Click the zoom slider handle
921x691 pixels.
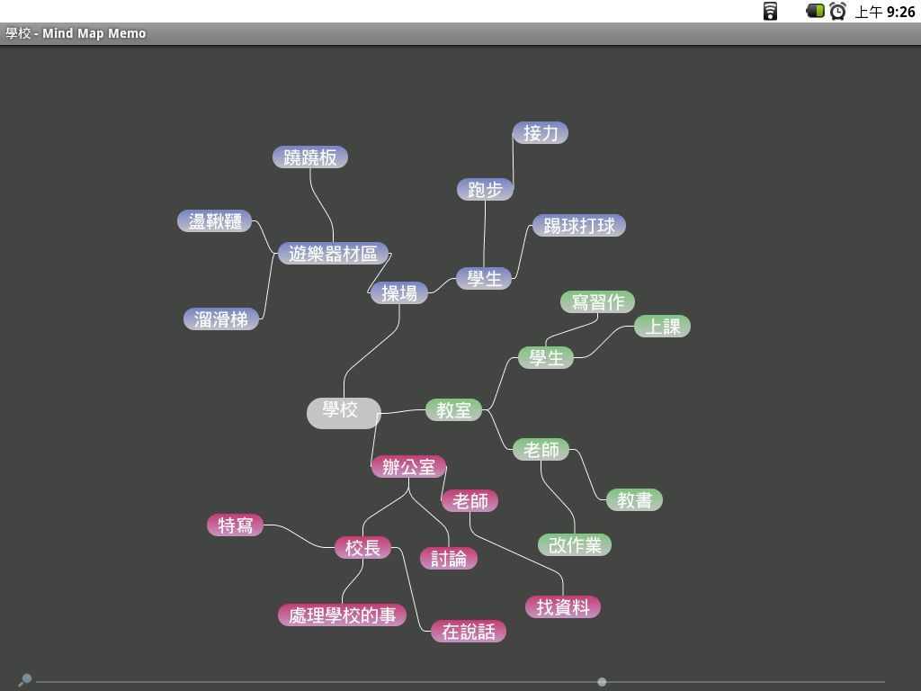click(x=602, y=682)
